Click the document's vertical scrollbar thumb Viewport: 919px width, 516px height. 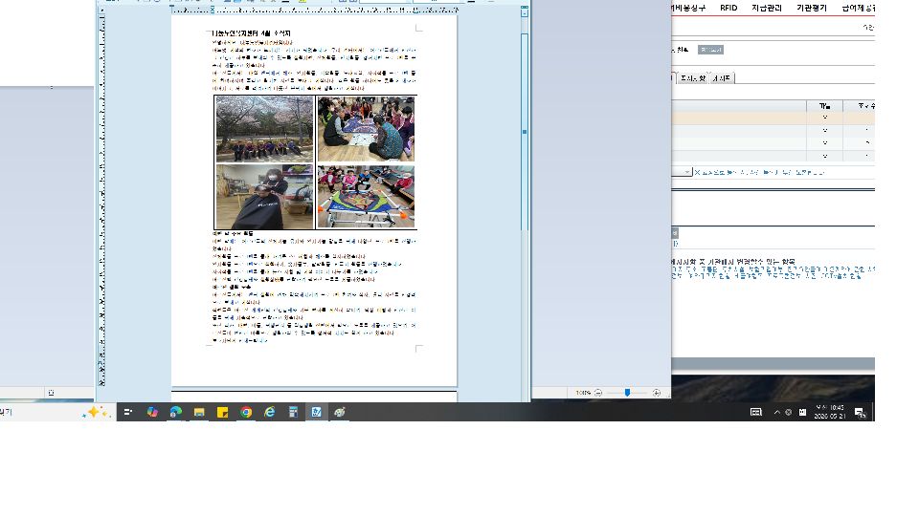[525, 132]
